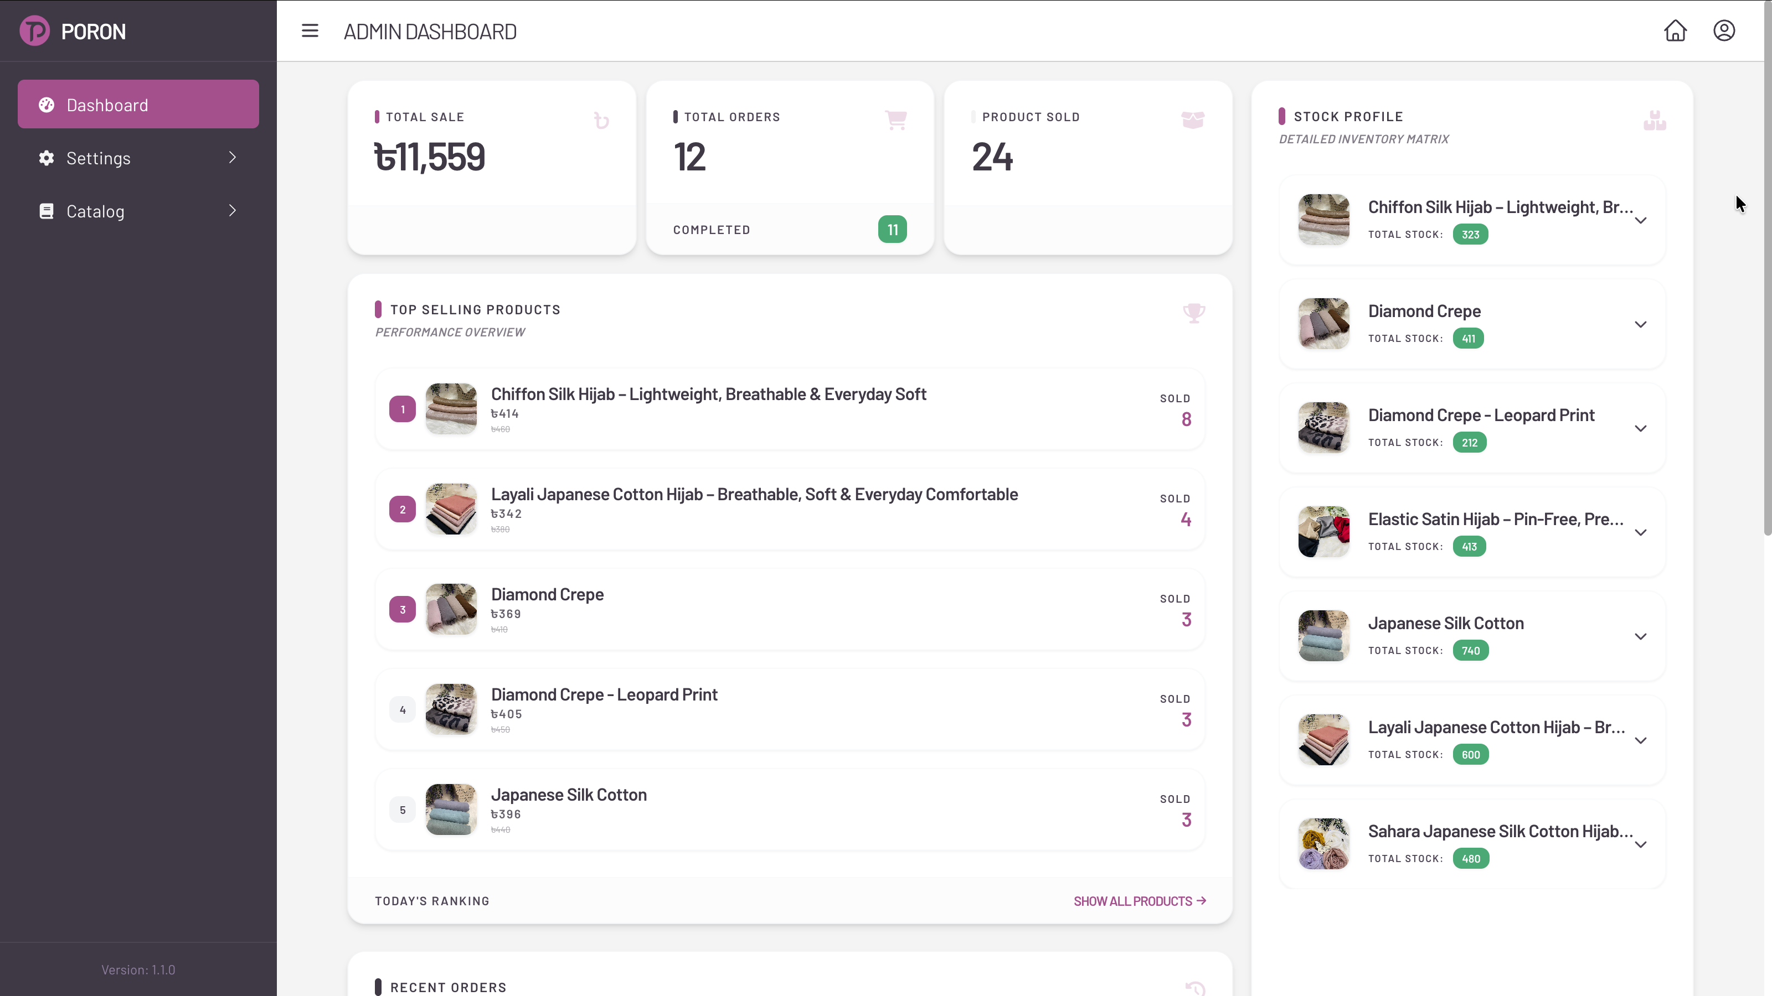
Task: Expand Sahara Japanese Silk Cotton stock chevron
Action: [1641, 845]
